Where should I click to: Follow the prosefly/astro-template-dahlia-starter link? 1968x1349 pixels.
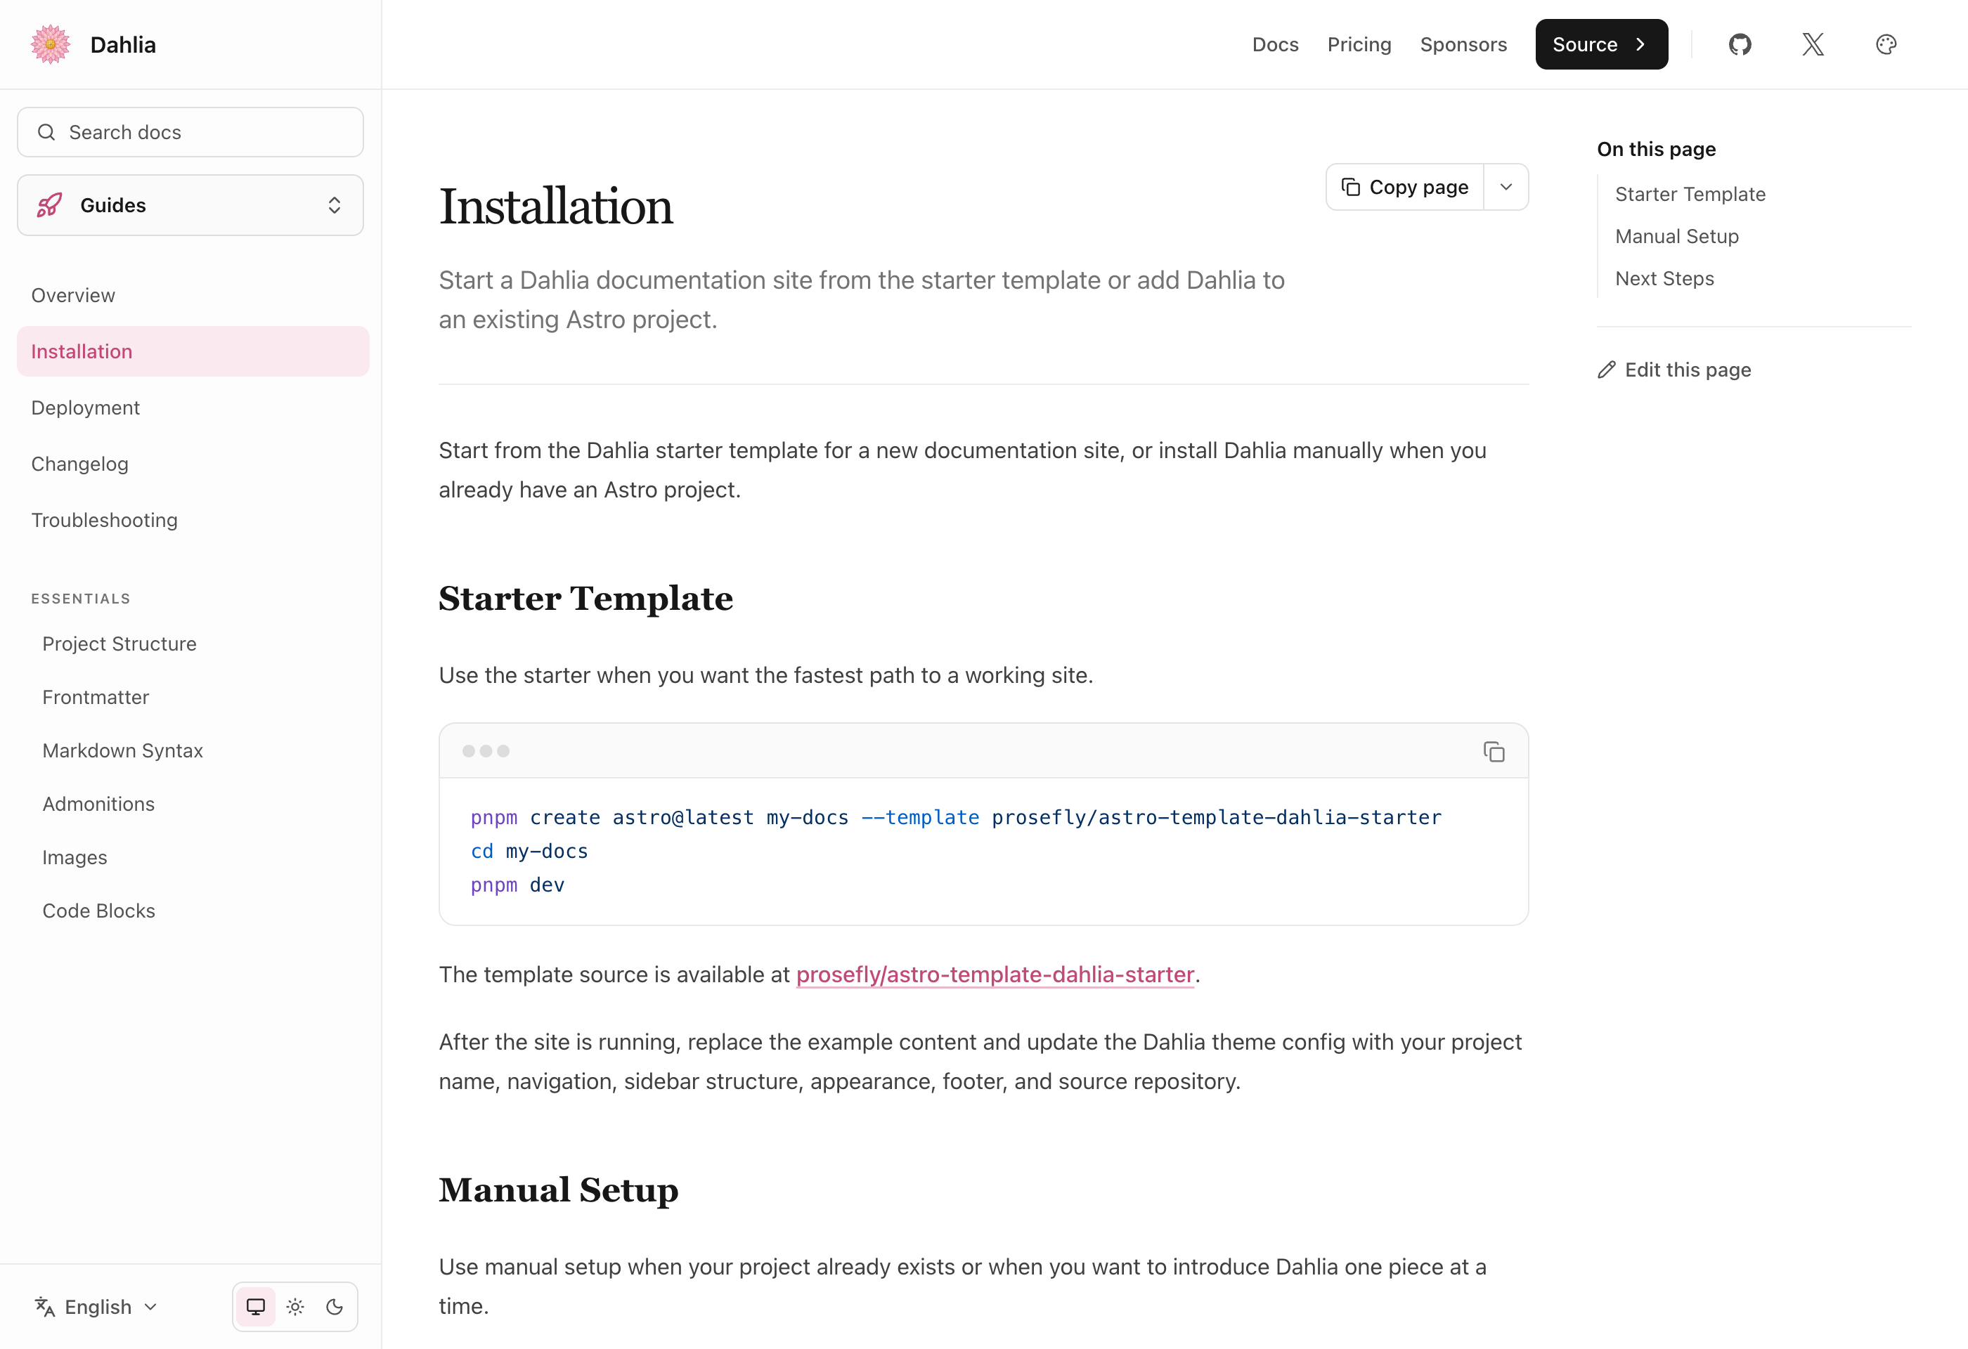pyautogui.click(x=995, y=974)
